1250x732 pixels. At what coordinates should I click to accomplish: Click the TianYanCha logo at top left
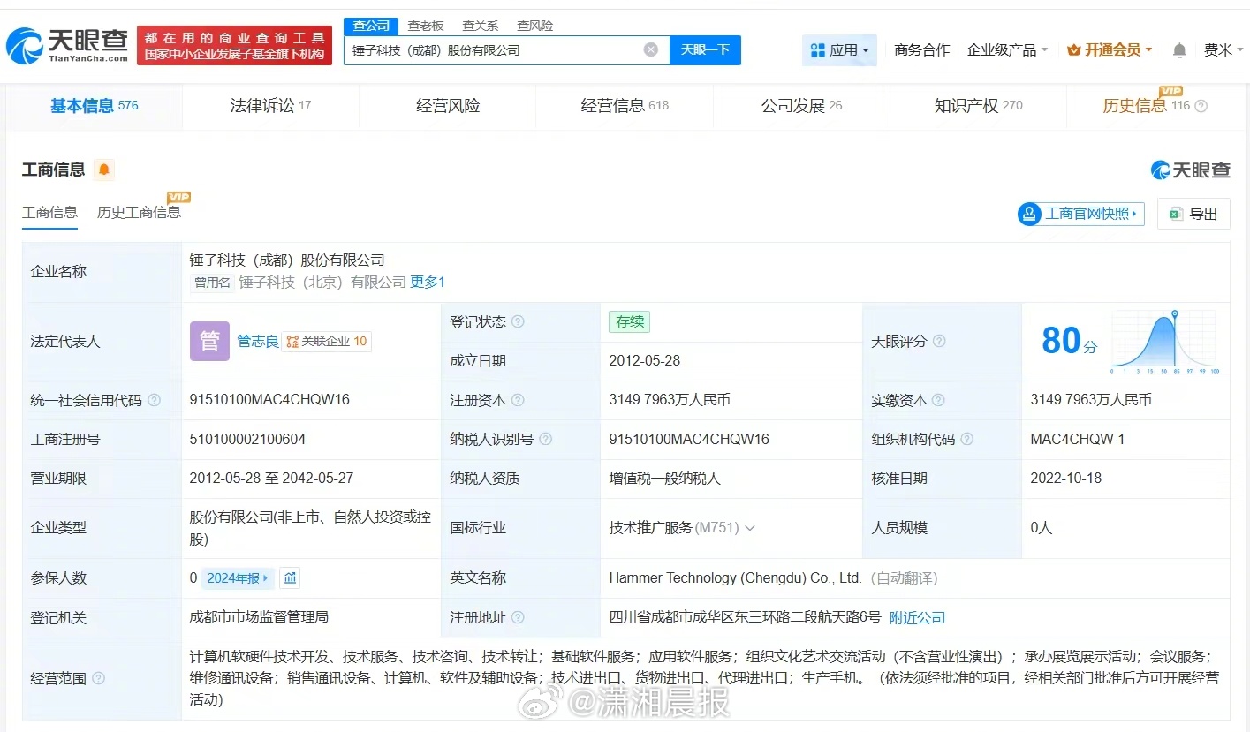coord(67,46)
